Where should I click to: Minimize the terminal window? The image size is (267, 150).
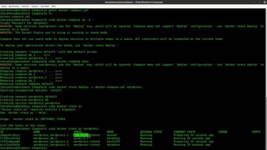pos(255,2)
